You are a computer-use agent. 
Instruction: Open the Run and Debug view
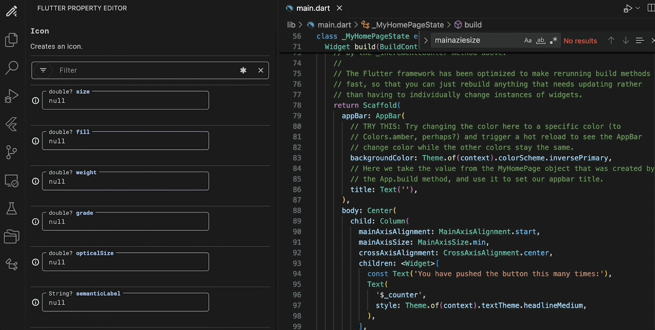(x=11, y=96)
